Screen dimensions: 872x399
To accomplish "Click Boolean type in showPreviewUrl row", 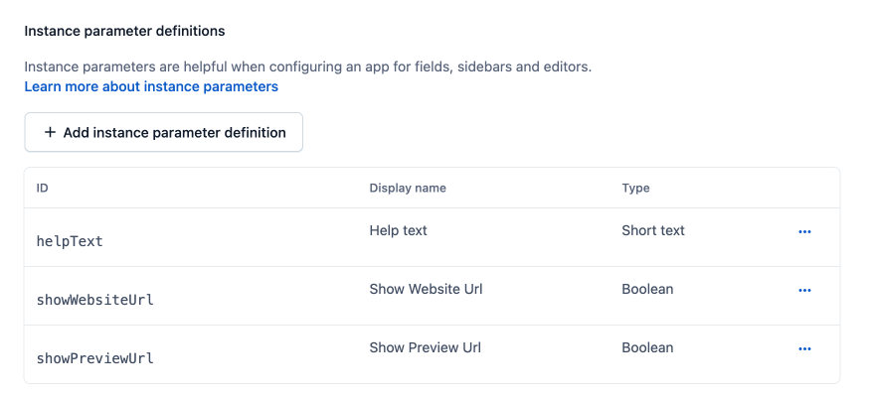I will 647,347.
